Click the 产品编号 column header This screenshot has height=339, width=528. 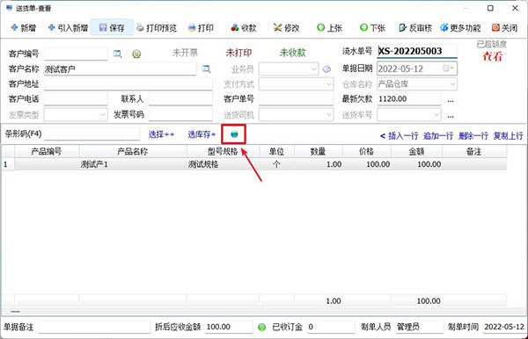(x=47, y=152)
